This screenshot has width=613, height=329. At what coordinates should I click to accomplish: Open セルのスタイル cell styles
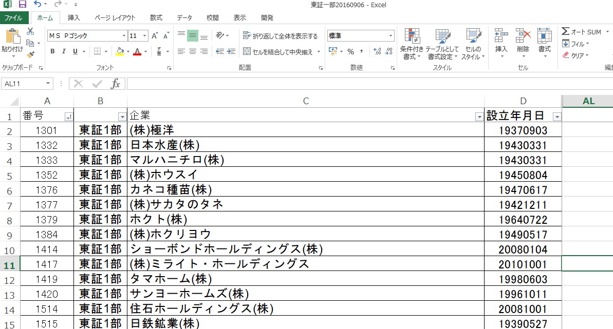coord(473,44)
